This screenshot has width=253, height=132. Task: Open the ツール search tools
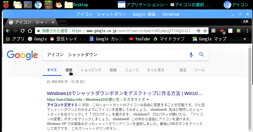[x=200, y=70]
